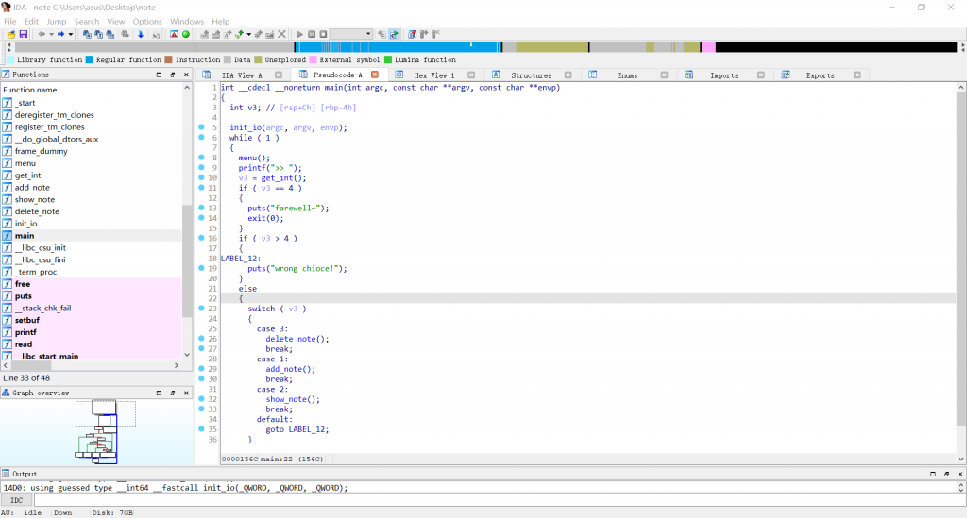This screenshot has height=518, width=967.
Task: Toggle breakpoint dot on line 19 wrong chioce
Action: 202,268
